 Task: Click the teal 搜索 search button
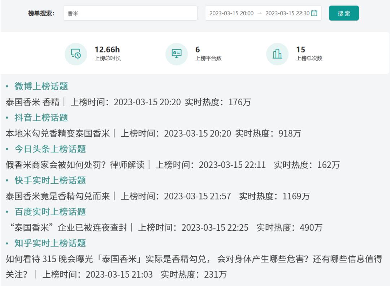(343, 13)
